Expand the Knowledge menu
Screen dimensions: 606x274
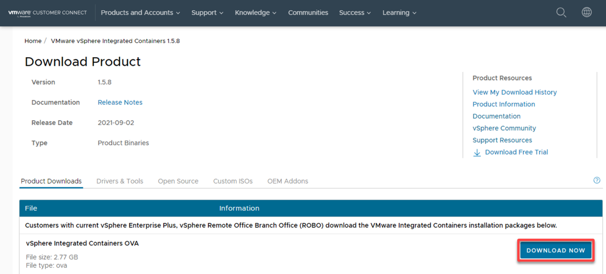255,12
